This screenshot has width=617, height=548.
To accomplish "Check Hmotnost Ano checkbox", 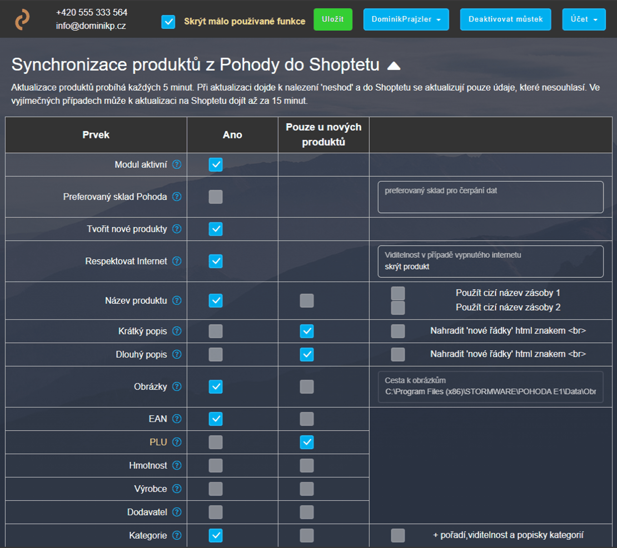I will pos(216,465).
